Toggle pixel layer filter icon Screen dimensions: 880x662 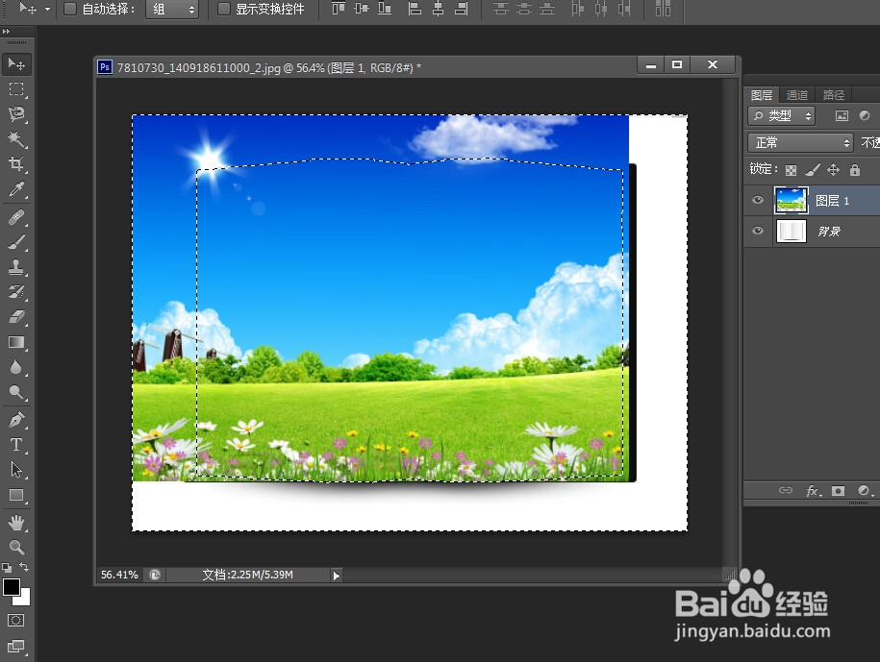[842, 116]
